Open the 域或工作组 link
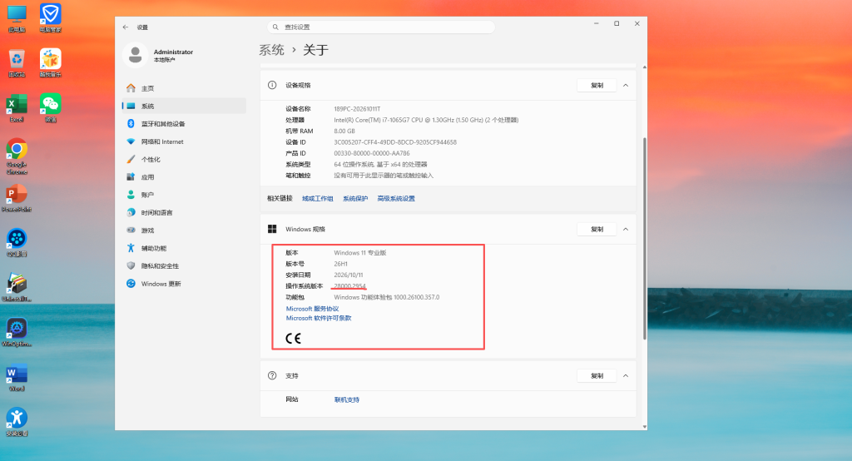 pos(317,198)
